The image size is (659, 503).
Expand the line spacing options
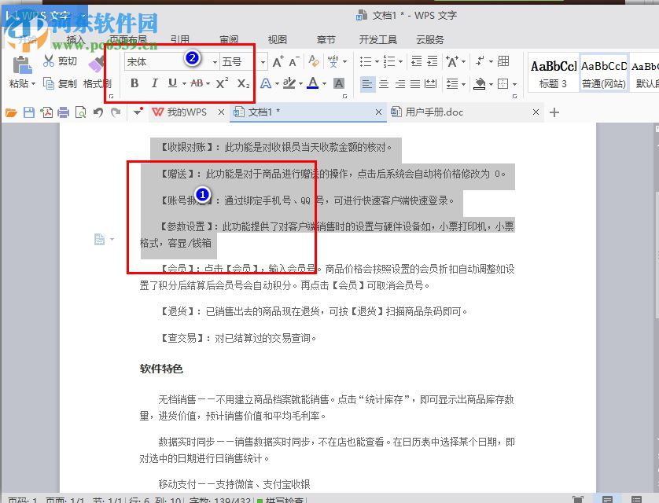(462, 84)
